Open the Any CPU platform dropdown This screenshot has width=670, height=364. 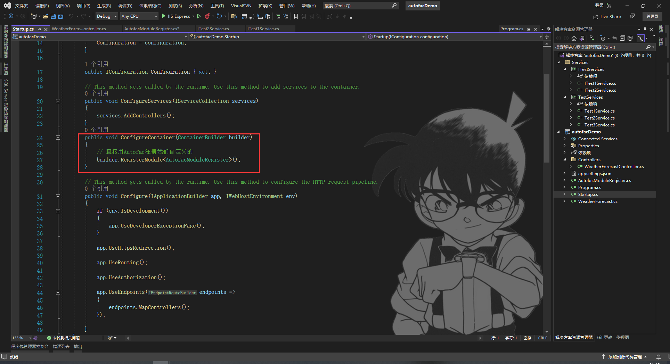point(139,16)
